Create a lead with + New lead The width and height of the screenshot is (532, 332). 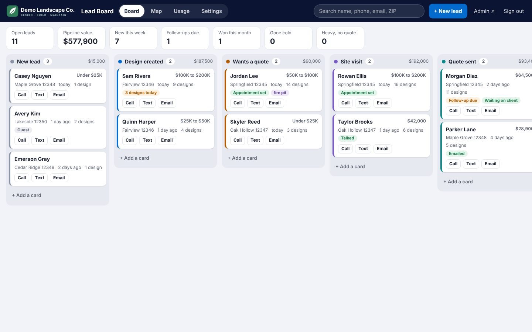point(448,11)
